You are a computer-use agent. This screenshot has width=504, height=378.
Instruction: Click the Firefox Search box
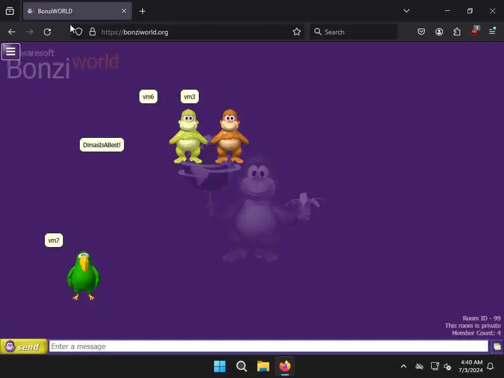point(353,32)
